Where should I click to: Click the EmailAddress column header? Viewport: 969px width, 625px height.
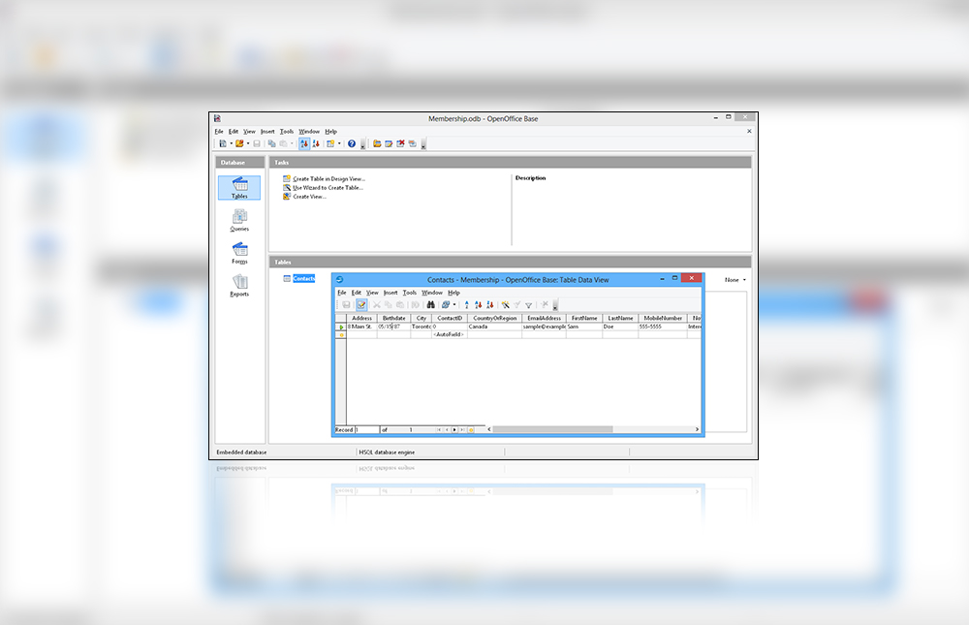(x=544, y=318)
